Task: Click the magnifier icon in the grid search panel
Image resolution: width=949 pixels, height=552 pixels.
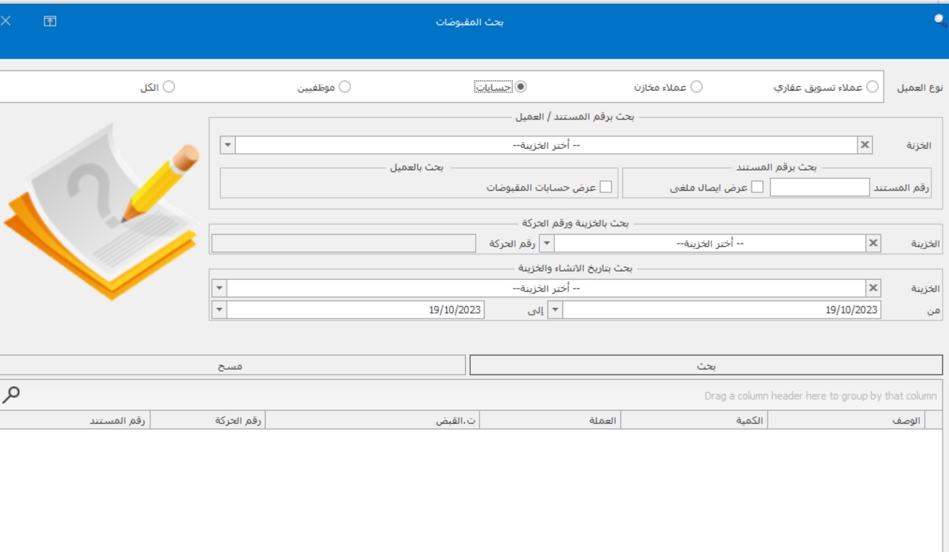Action: 11,394
